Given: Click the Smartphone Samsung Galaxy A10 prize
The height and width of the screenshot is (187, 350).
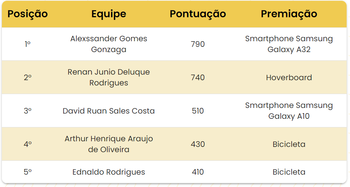Looking at the screenshot, I should pyautogui.click(x=289, y=111).
